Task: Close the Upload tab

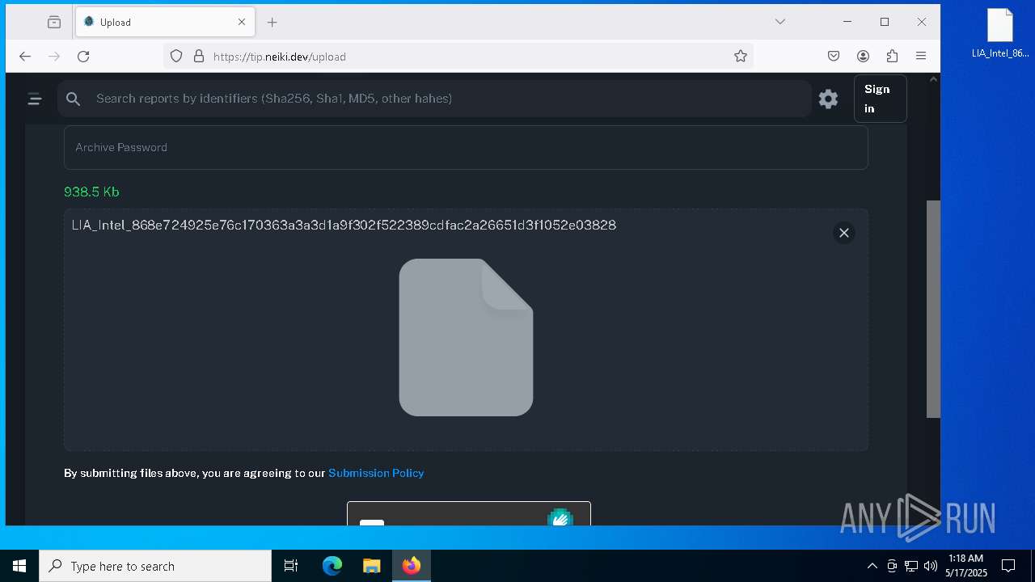Action: (x=242, y=22)
